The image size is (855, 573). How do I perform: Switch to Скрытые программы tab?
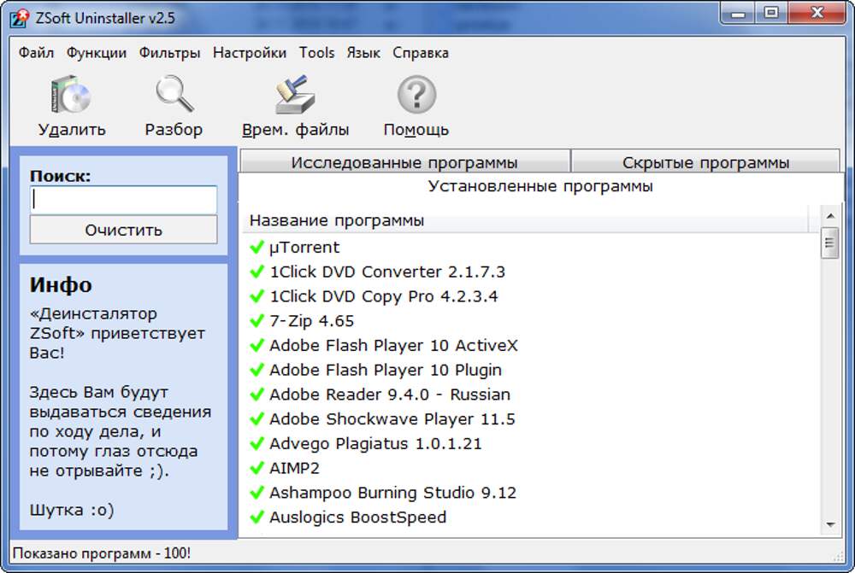tap(705, 162)
